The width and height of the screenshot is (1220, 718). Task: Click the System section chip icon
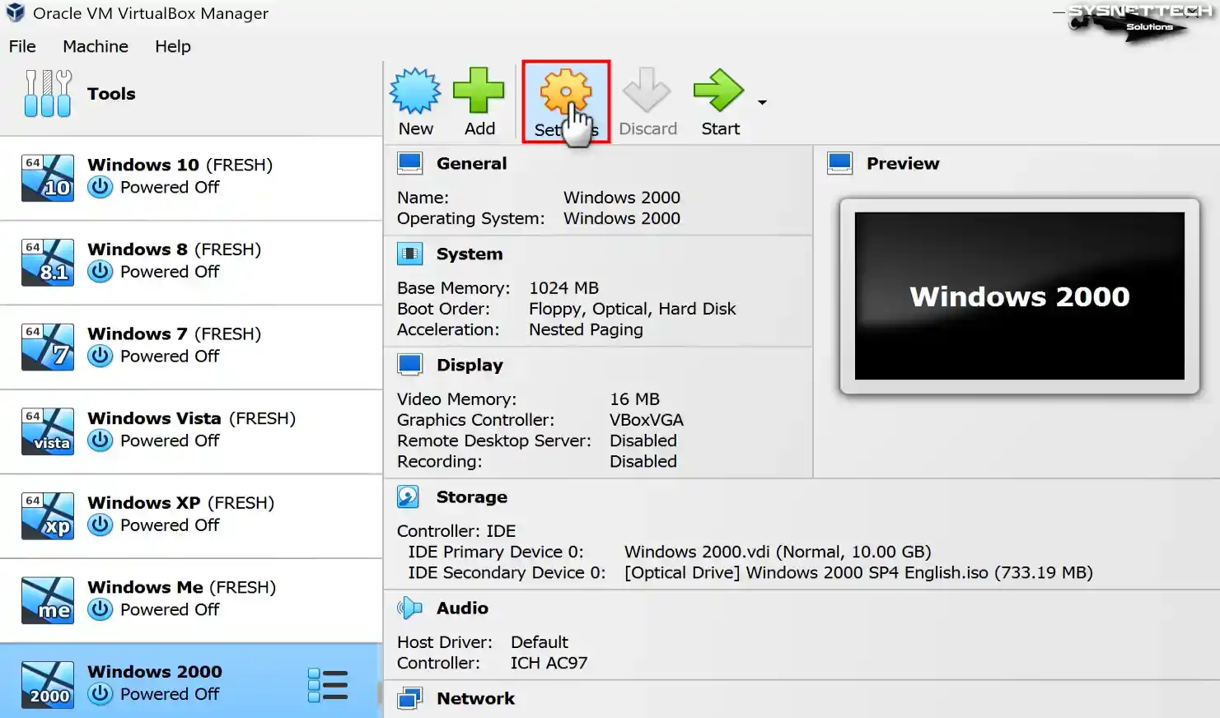tap(410, 254)
